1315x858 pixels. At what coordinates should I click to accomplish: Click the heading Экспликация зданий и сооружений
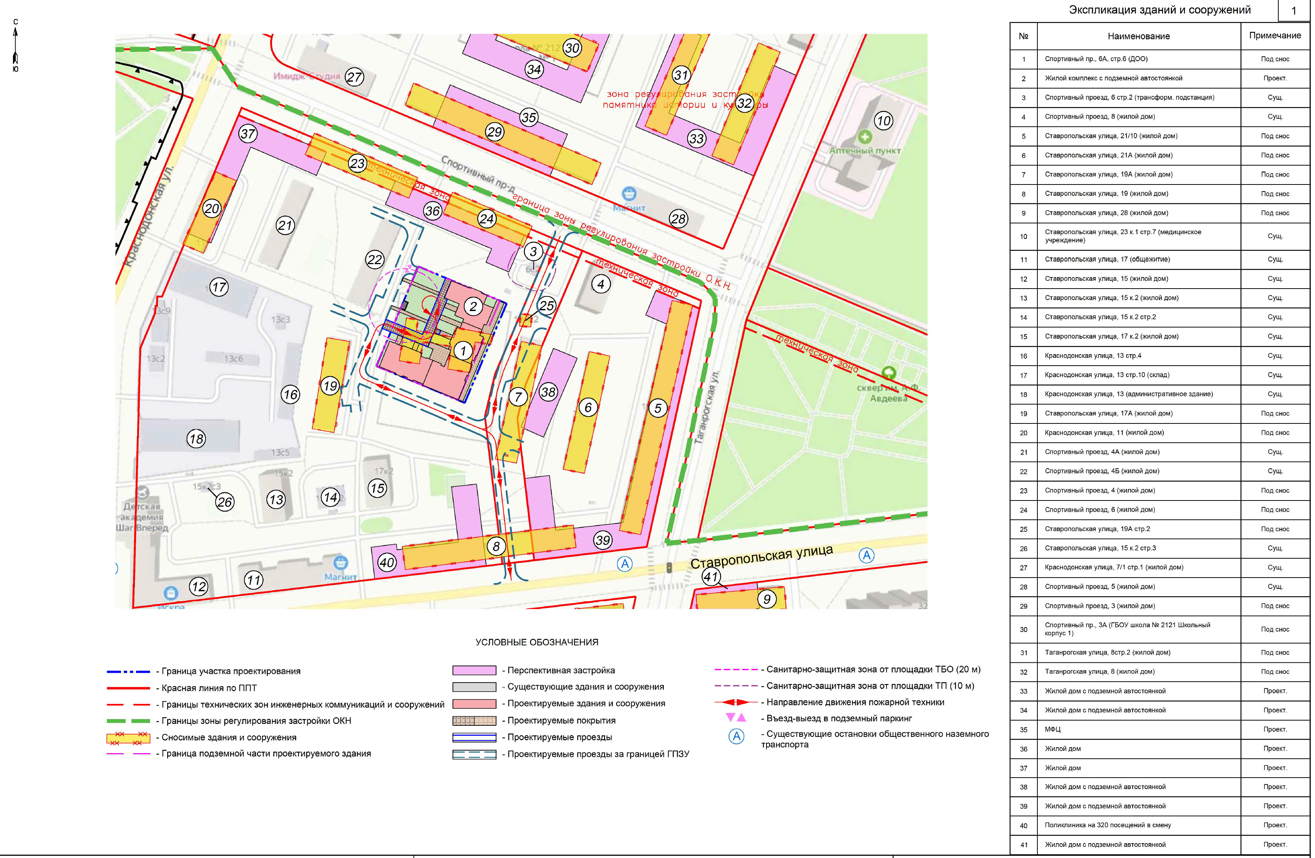pos(1159,10)
